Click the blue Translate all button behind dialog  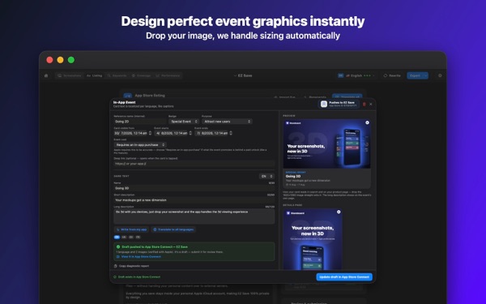[347, 96]
